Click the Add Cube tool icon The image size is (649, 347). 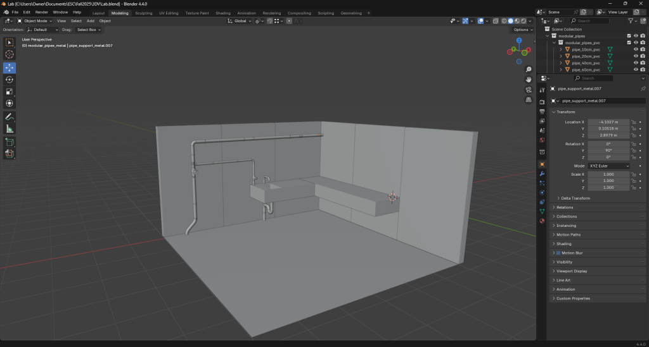(x=10, y=142)
